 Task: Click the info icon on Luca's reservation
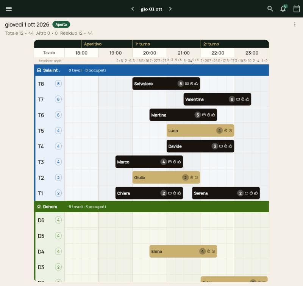coord(230,131)
